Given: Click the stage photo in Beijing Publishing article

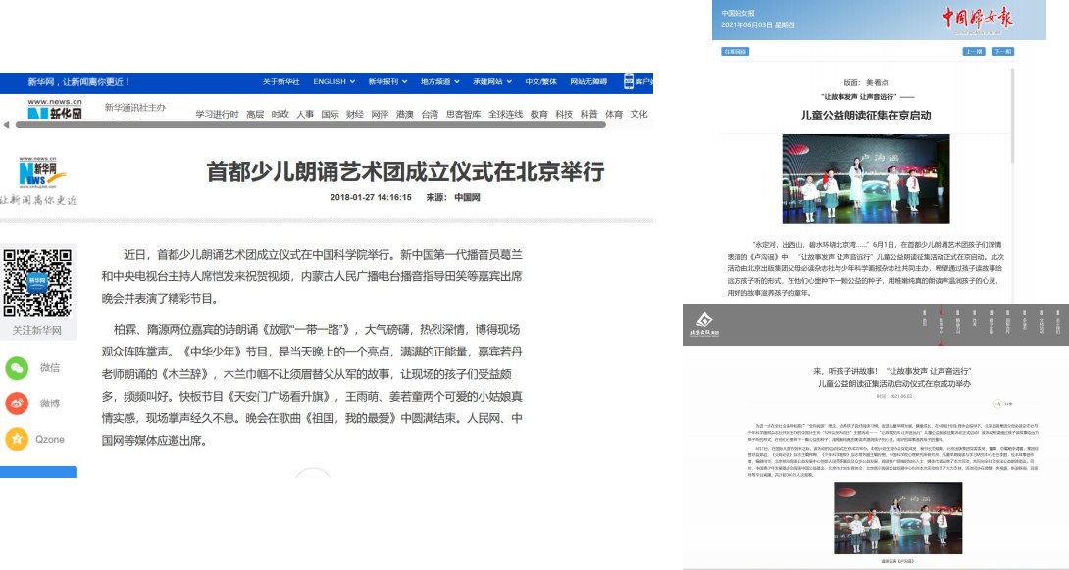Looking at the screenshot, I should pos(898,518).
